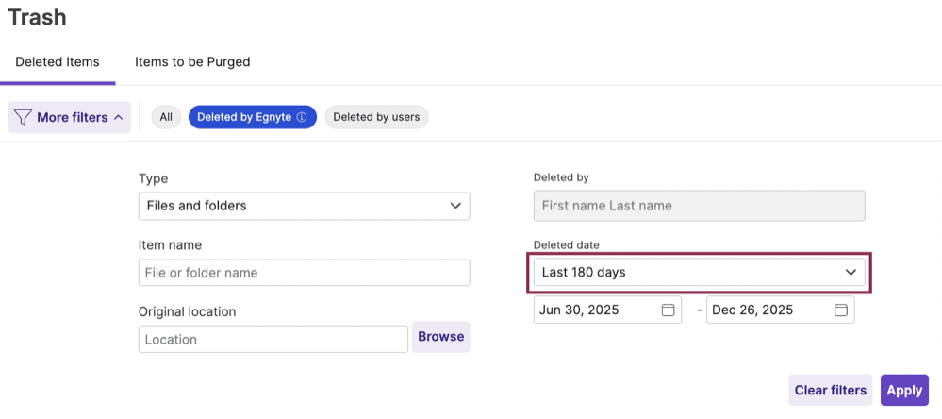
Task: Expand the Deleted date Last 180 days dropdown
Action: coord(699,273)
